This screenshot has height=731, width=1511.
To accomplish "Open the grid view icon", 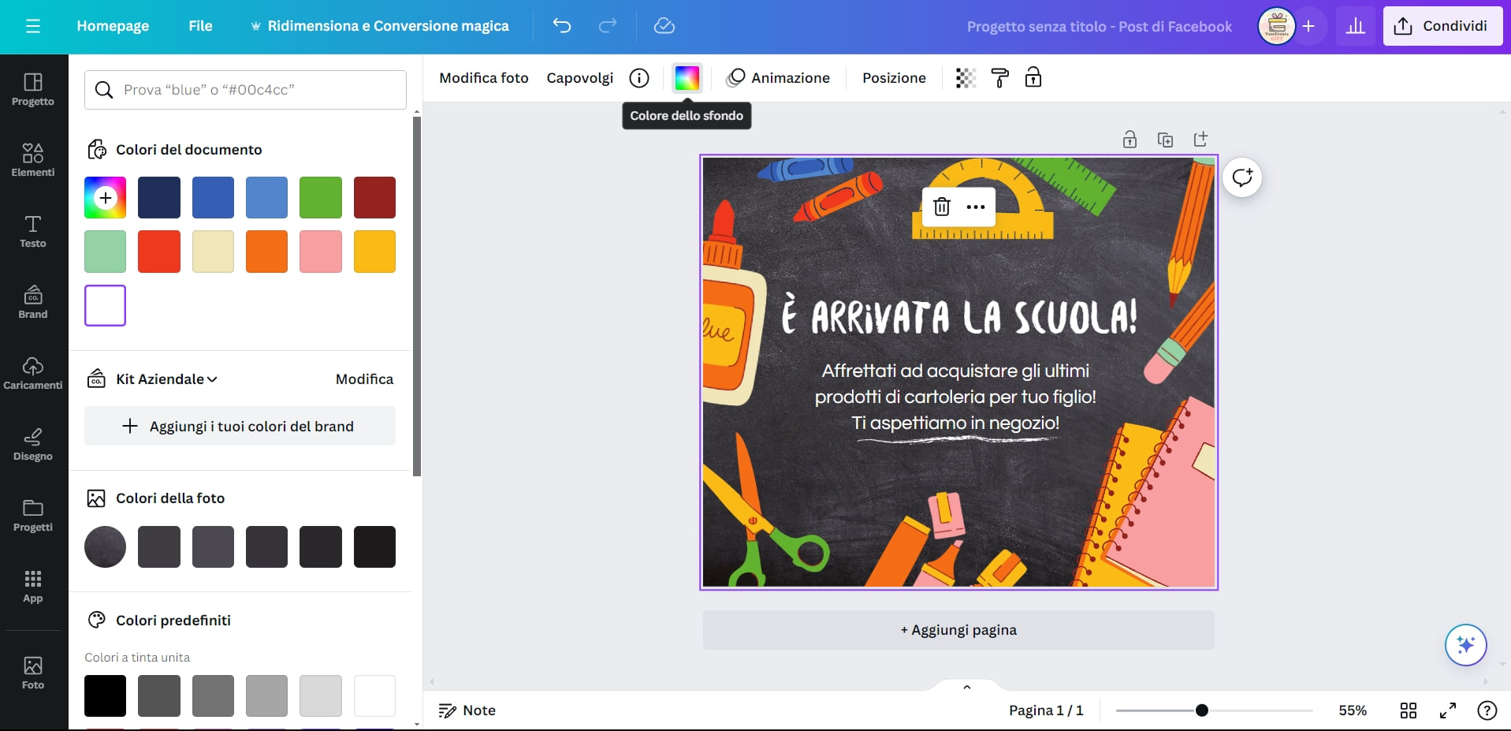I will 1409,710.
